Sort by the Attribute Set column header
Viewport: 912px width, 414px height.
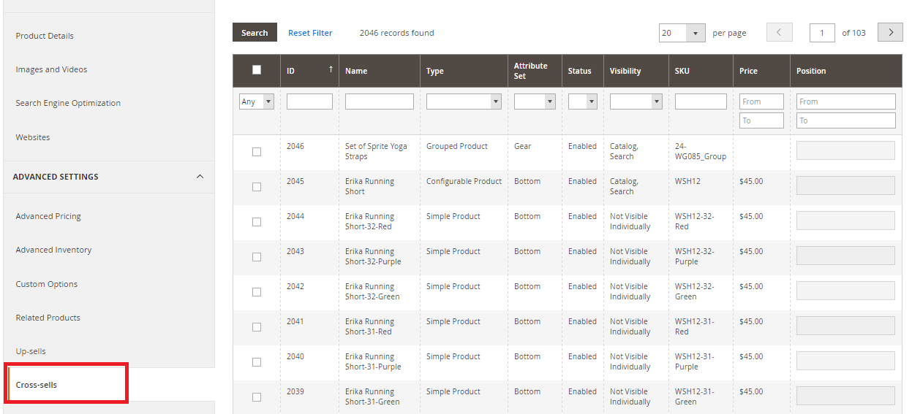531,71
